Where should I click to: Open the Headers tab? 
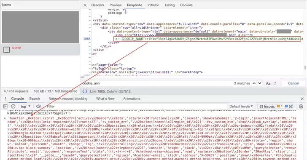(x=97, y=5)
